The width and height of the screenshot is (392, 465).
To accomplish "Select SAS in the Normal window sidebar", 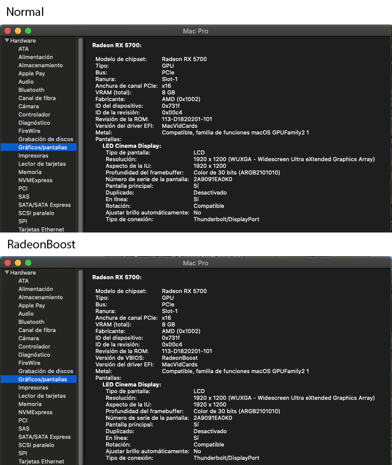I will (24, 197).
